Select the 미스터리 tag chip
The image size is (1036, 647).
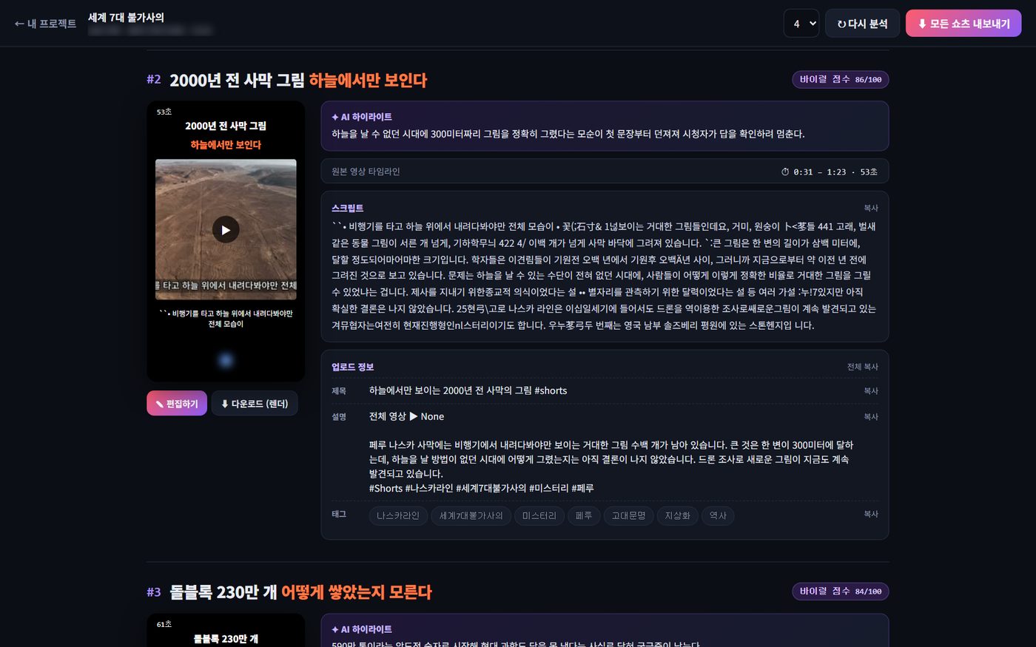(x=539, y=515)
